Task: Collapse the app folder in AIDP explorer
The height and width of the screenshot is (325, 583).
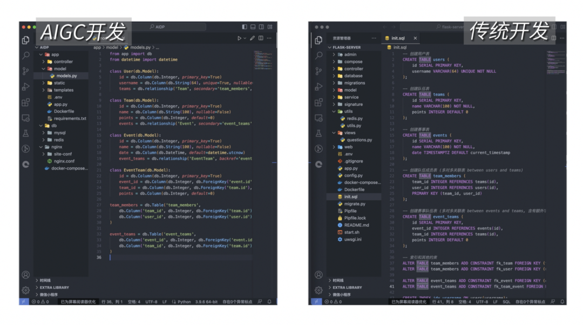Action: (x=41, y=55)
